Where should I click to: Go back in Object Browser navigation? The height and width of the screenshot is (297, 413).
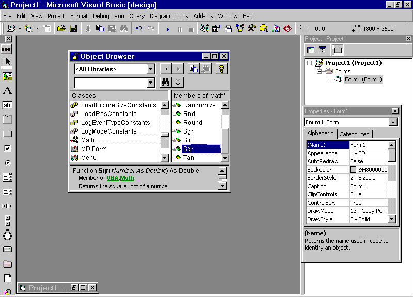(166, 69)
